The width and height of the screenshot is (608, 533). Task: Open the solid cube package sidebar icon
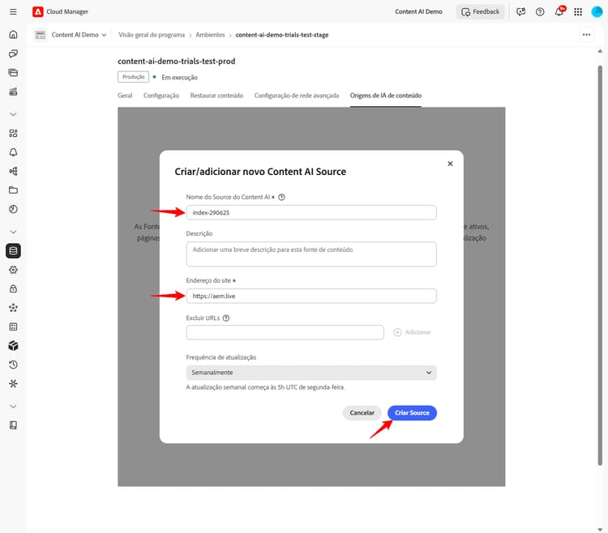tap(13, 346)
